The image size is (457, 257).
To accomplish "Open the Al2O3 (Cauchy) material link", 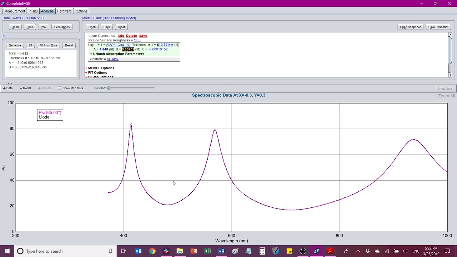I will point(118,45).
